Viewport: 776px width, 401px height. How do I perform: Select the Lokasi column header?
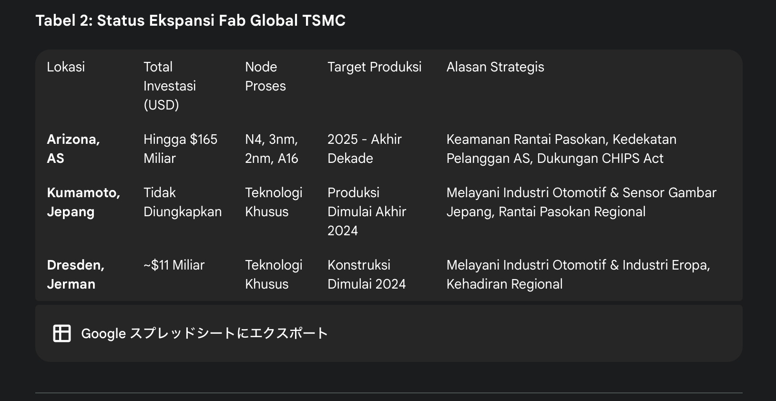click(66, 67)
